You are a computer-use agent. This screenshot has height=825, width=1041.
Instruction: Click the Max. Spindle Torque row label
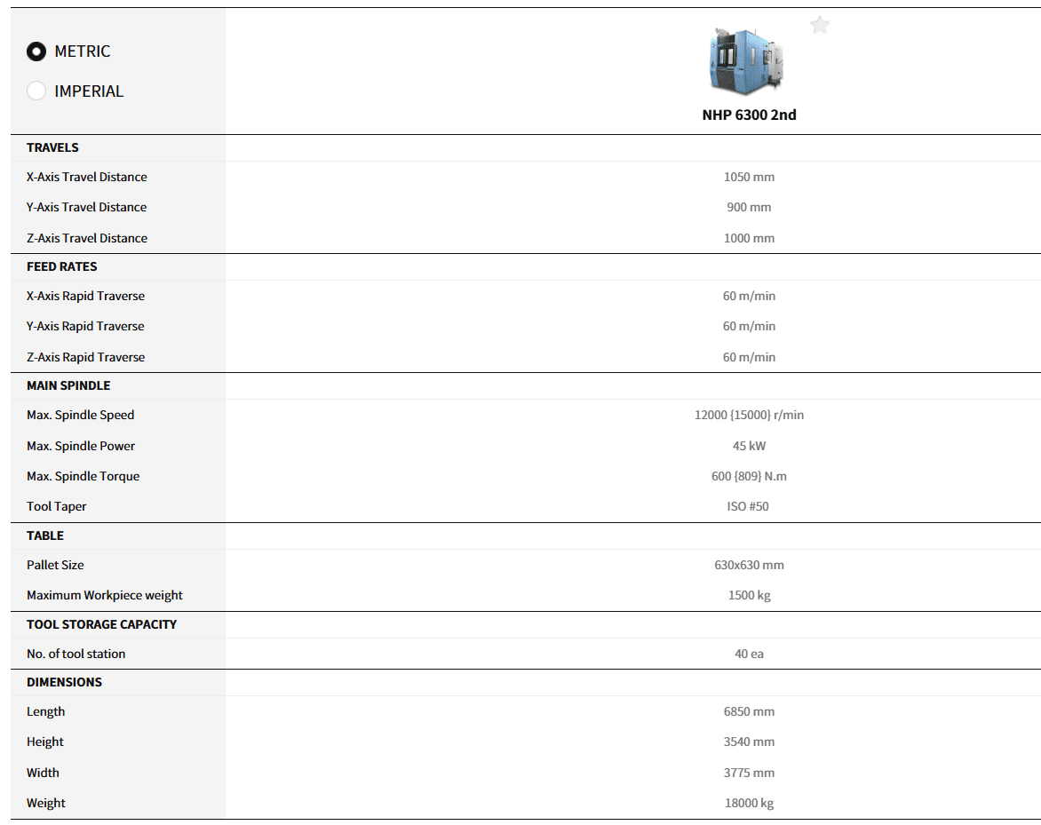pyautogui.click(x=83, y=476)
